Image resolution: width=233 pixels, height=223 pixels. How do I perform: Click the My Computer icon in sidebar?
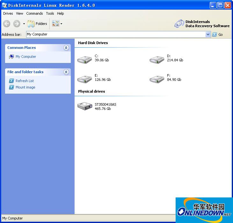pyautogui.click(x=11, y=57)
